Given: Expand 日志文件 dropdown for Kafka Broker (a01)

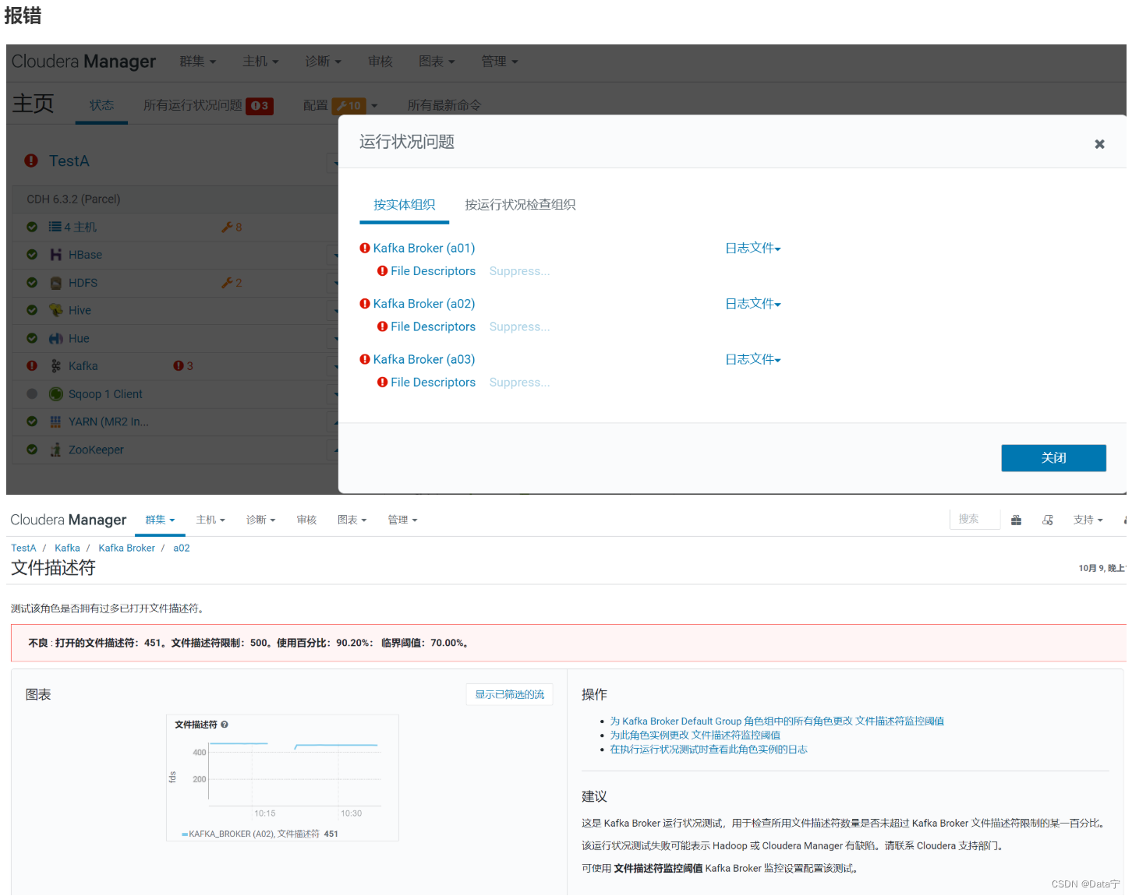Looking at the screenshot, I should coord(753,248).
